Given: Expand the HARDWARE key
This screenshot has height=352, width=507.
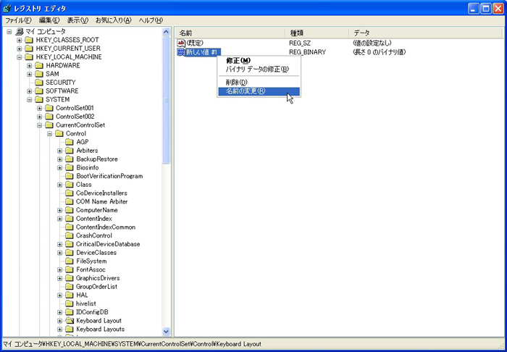Looking at the screenshot, I should pos(30,66).
